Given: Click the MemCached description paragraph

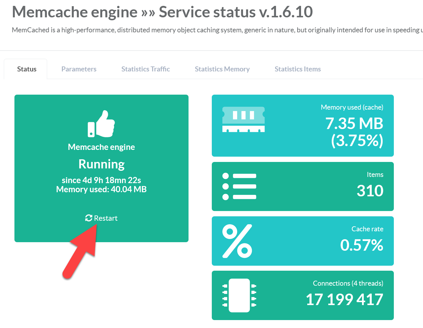Looking at the screenshot, I should [217, 30].
